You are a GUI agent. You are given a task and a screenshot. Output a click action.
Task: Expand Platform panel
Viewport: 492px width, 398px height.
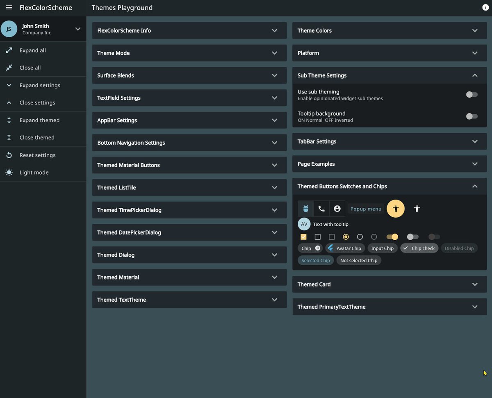pyautogui.click(x=389, y=53)
